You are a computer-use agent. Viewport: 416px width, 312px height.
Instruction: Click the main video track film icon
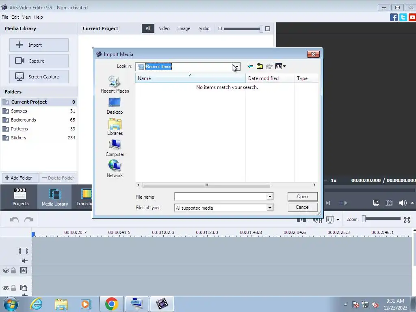coord(23,251)
